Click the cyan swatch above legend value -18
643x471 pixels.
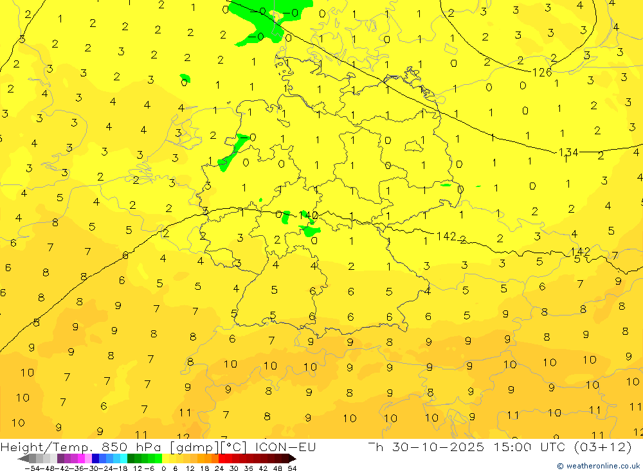[x=123, y=459]
